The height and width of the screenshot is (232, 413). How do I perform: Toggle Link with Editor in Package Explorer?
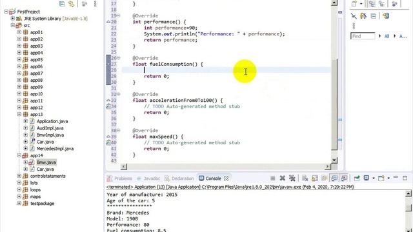(72, 4)
